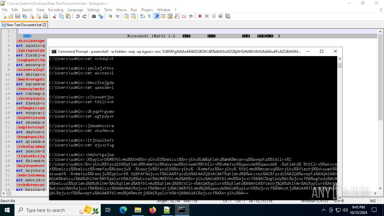Open the User Defined Language icon
384x216 pixels.
pos(163,16)
